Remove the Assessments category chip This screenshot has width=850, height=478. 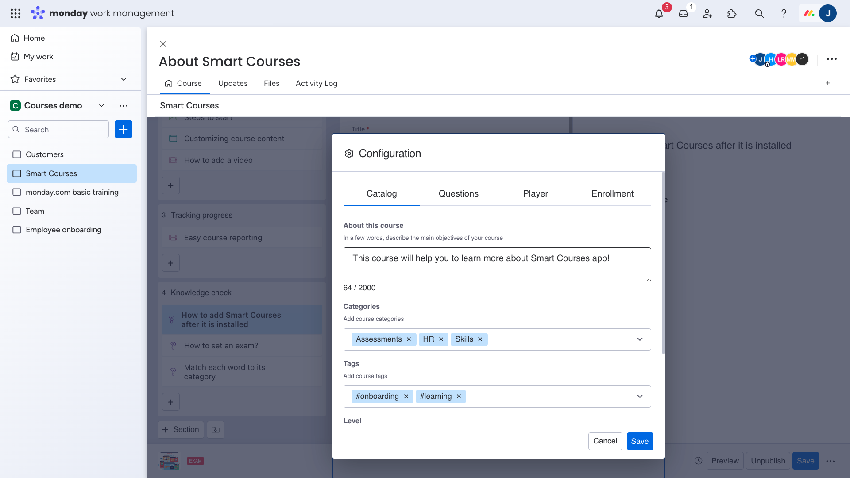[x=409, y=339]
